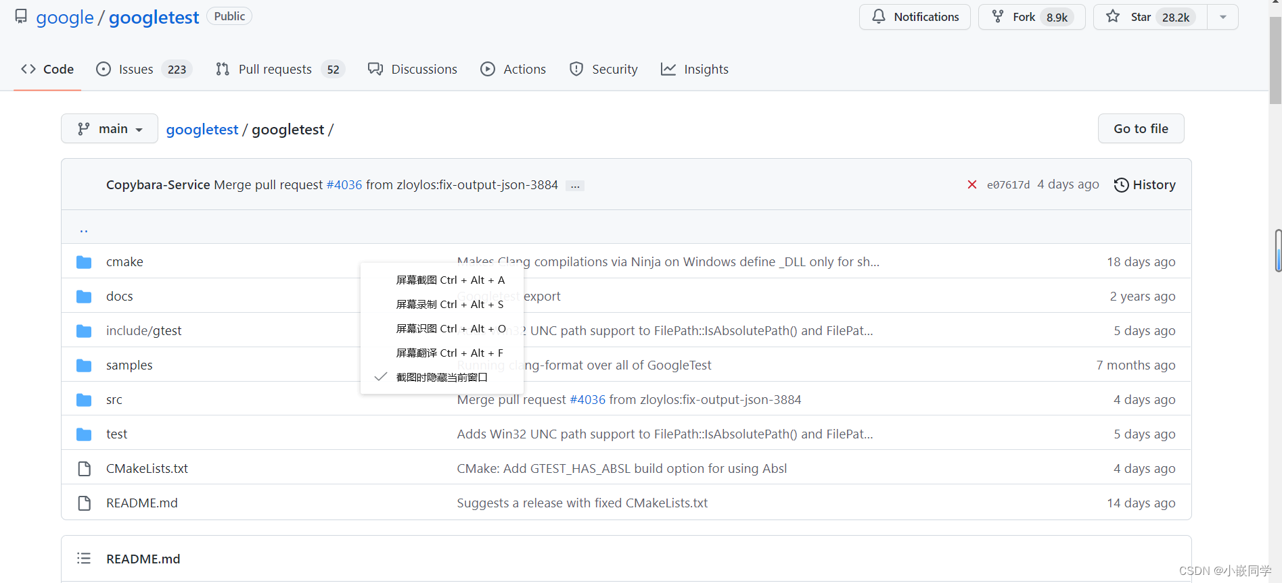This screenshot has height=583, width=1282.
Task: Click the Notifications bell icon
Action: point(878,16)
